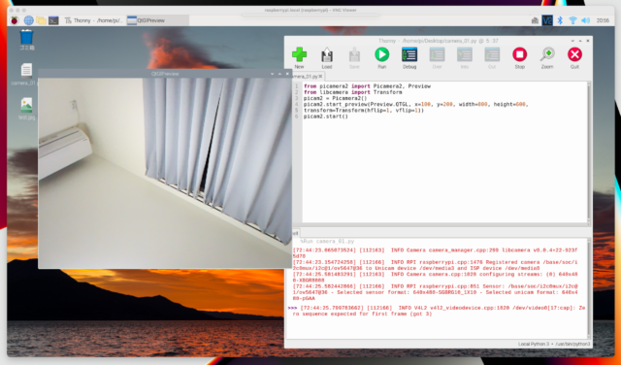Viewport: 621px width, 365px height.
Task: Click the Out step icon
Action: (x=492, y=58)
